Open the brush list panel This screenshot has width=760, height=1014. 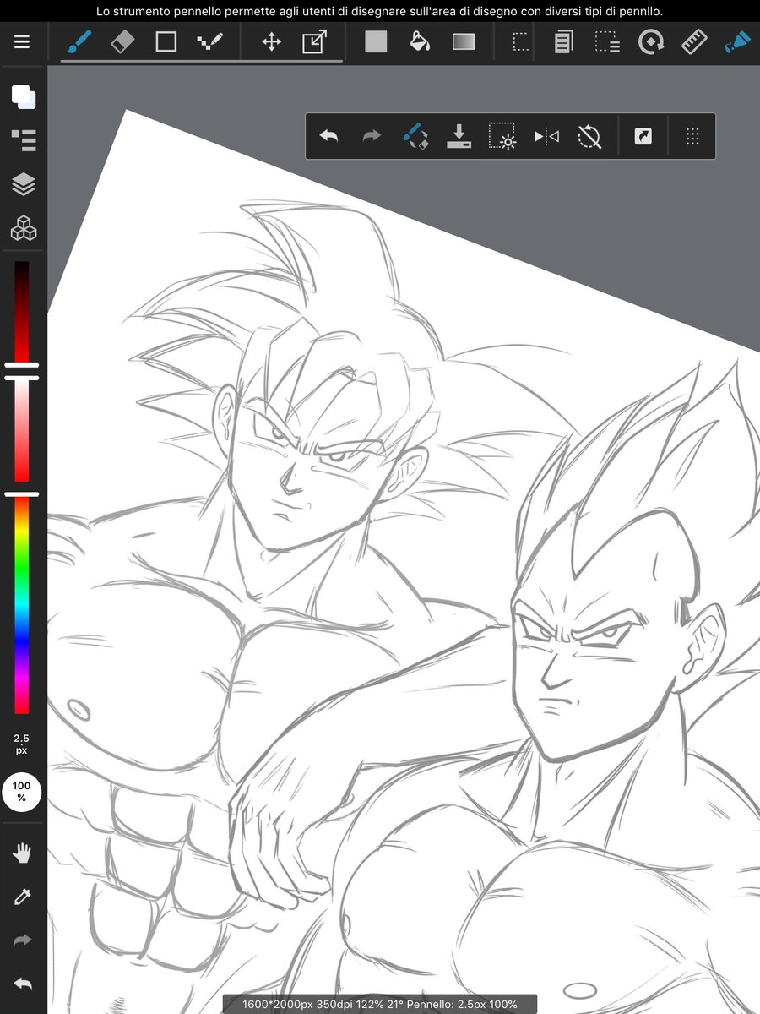pyautogui.click(x=24, y=140)
